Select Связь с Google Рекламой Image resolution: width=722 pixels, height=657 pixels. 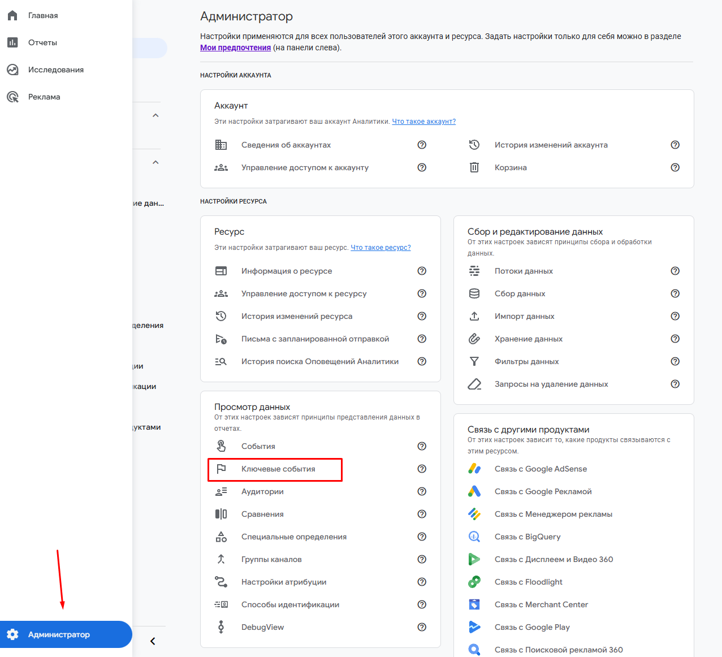tap(543, 491)
